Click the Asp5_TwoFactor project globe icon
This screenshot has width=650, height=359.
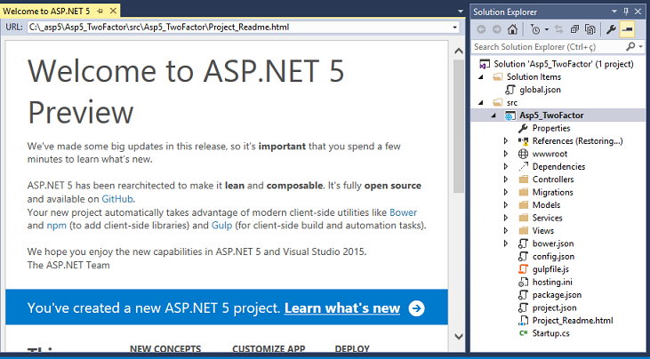[x=510, y=116]
